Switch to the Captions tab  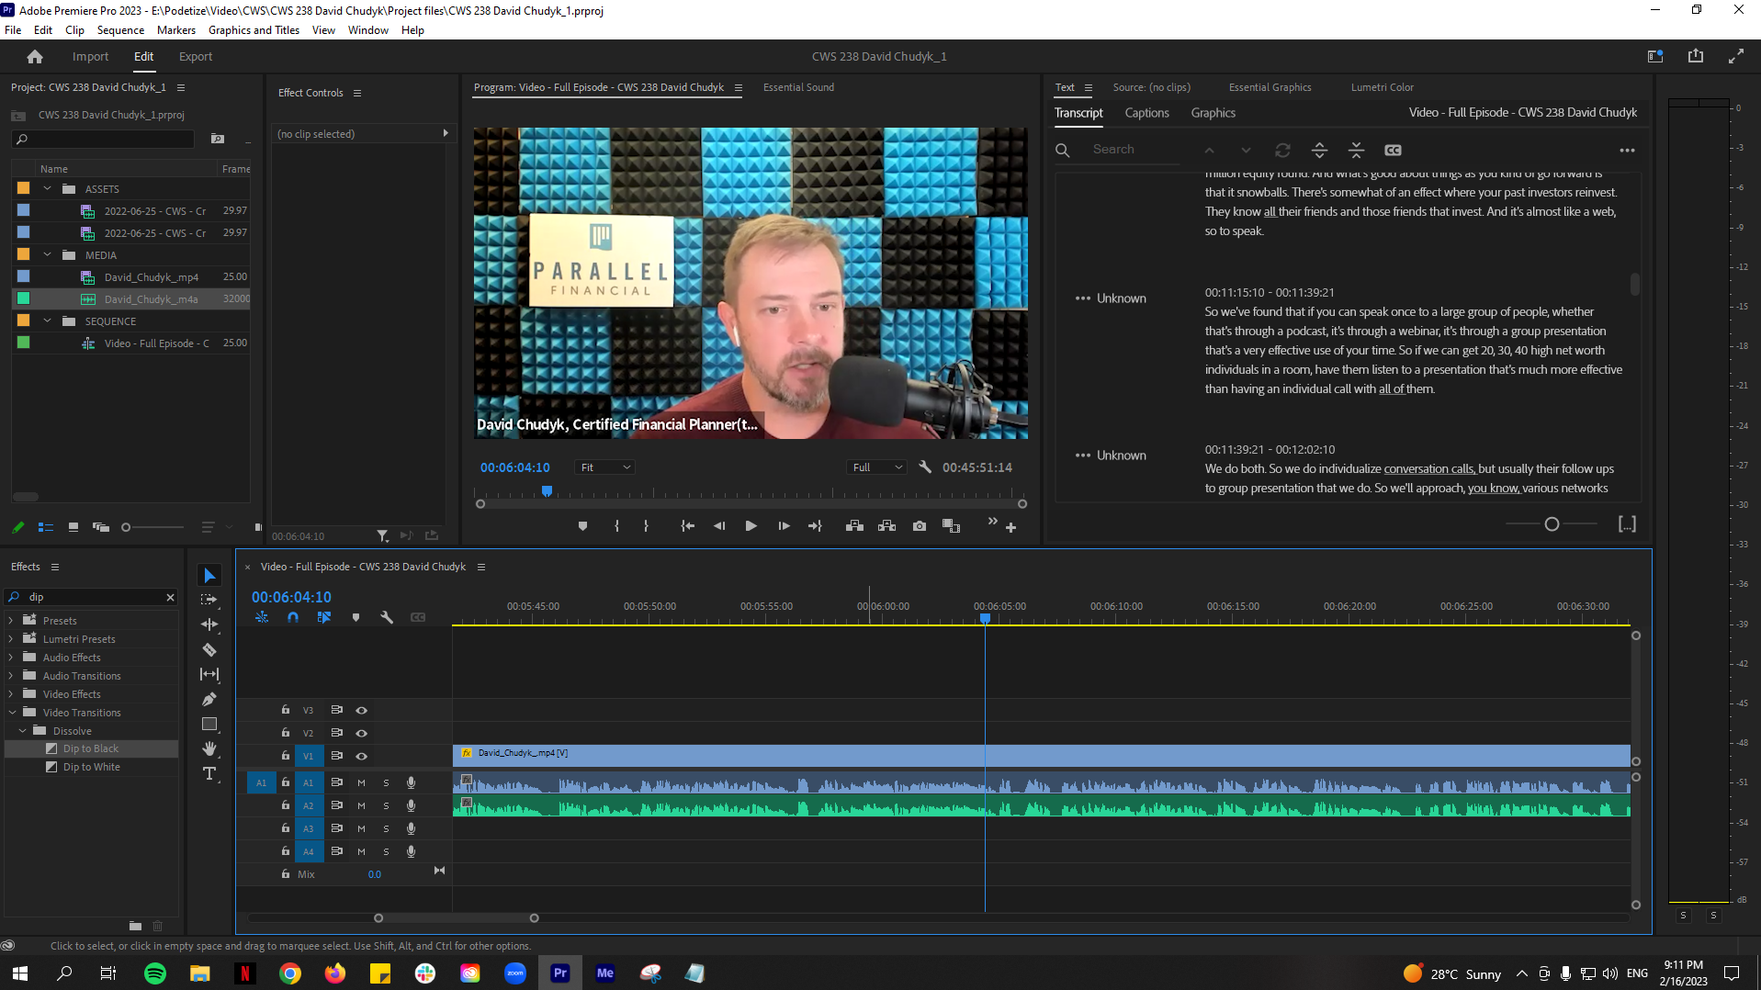tap(1146, 113)
